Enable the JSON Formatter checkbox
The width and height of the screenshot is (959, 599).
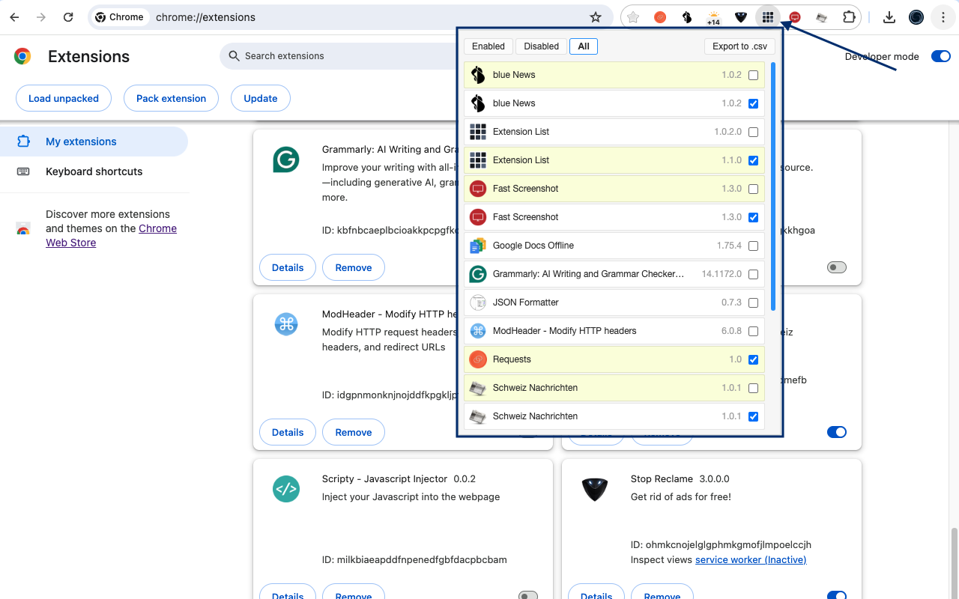(753, 302)
